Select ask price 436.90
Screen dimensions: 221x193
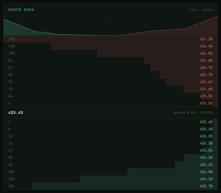206,46
